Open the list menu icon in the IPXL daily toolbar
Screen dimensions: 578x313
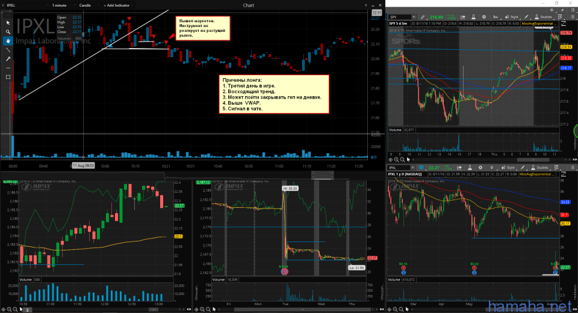[573, 168]
